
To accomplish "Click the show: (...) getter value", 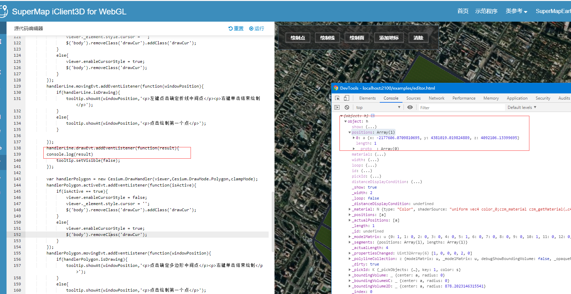I will (x=371, y=127).
